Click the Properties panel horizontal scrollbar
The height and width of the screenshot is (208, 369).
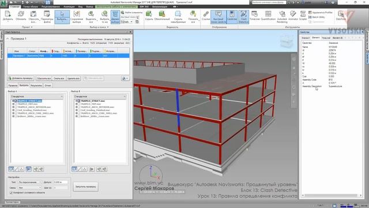pos(332,195)
